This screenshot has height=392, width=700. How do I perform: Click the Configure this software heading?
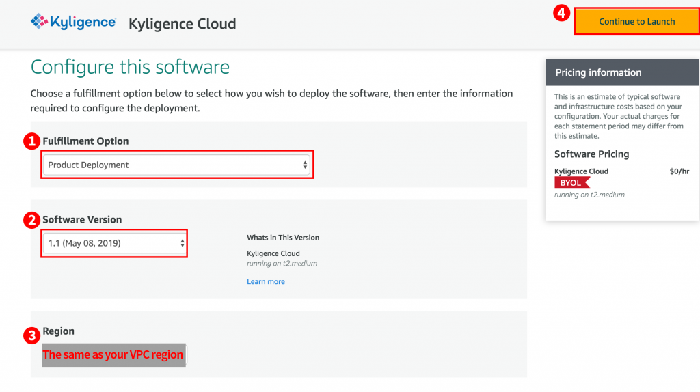pyautogui.click(x=130, y=68)
